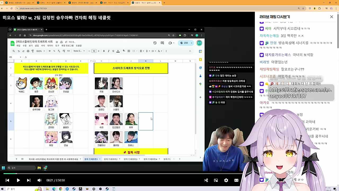This screenshot has height=191, width=339.
Task: Go back in the browser
Action: [x=2, y=8]
